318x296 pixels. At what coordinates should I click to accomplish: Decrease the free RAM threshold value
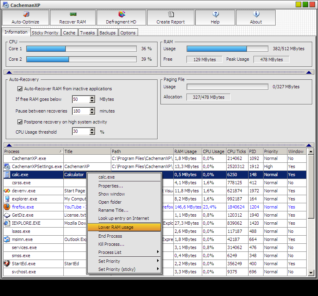pyautogui.click(x=92, y=101)
